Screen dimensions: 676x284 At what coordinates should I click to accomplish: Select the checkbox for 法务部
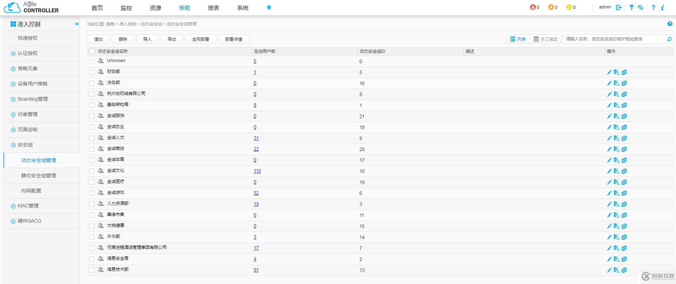[x=92, y=83]
